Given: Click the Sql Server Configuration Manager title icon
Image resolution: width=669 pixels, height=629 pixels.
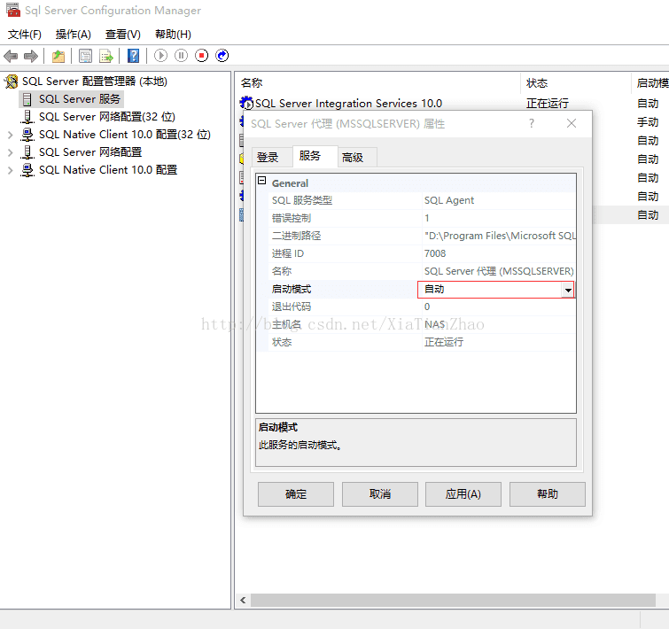Looking at the screenshot, I should coord(12,11).
